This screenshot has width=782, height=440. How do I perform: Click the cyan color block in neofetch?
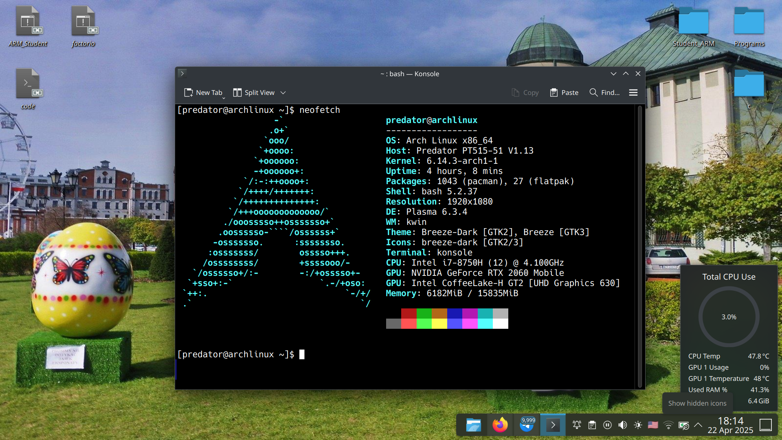pyautogui.click(x=485, y=313)
